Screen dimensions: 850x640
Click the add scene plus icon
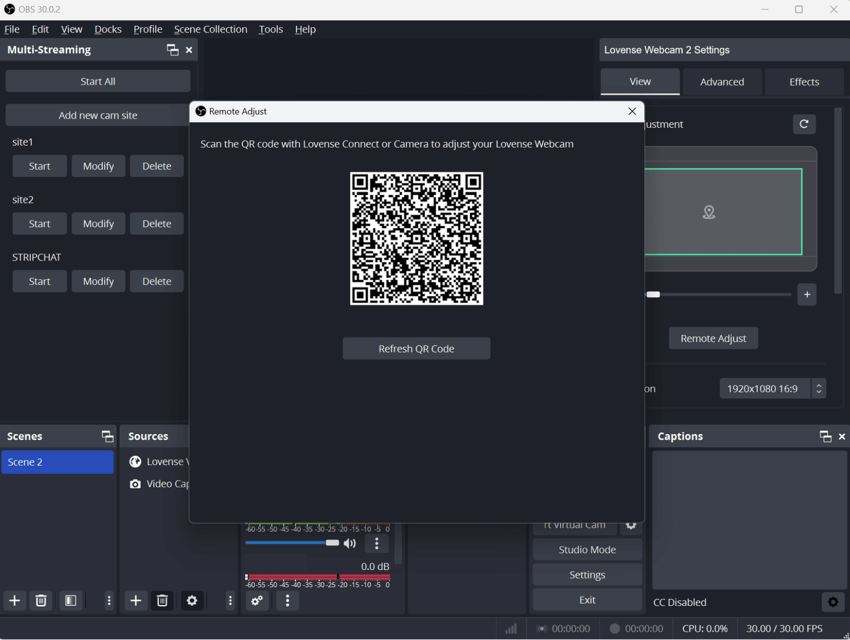tap(15, 600)
